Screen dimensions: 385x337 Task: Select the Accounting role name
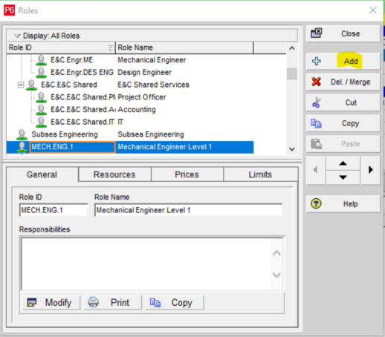(137, 109)
